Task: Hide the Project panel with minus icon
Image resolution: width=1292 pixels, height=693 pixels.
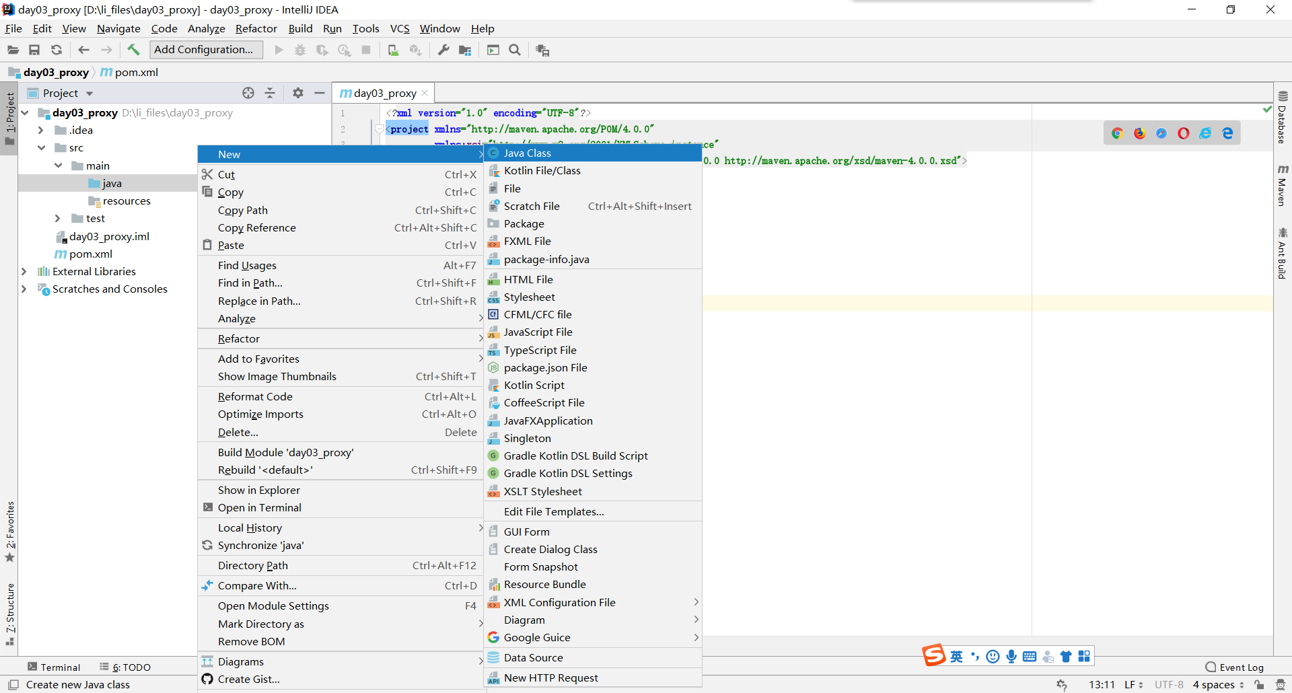Action: [x=320, y=93]
